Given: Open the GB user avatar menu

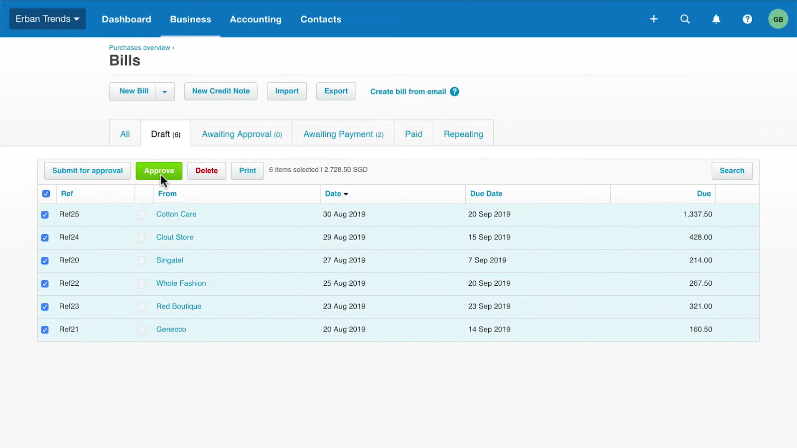Looking at the screenshot, I should click(x=778, y=19).
